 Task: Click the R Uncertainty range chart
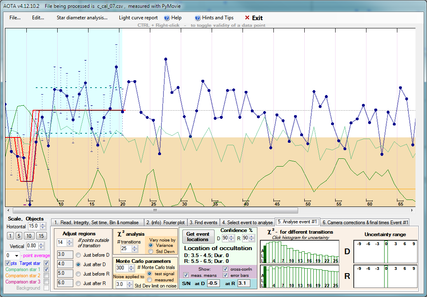(x=385, y=276)
